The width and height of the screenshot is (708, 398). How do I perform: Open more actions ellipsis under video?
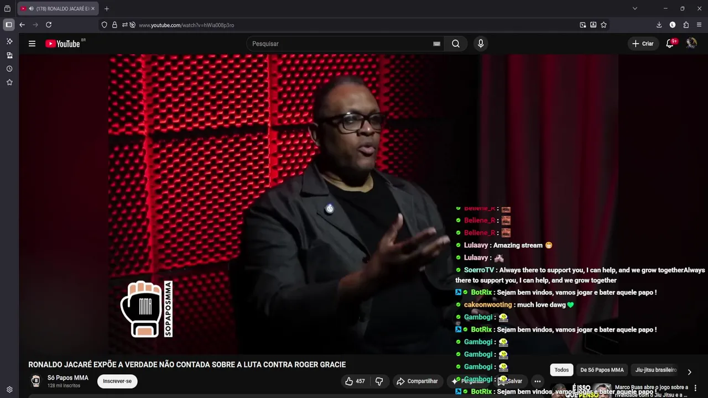click(x=537, y=381)
